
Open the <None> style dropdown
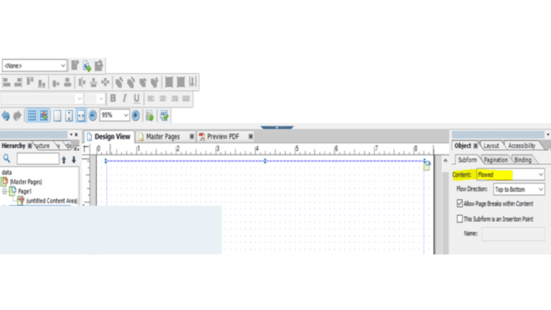coord(63,66)
